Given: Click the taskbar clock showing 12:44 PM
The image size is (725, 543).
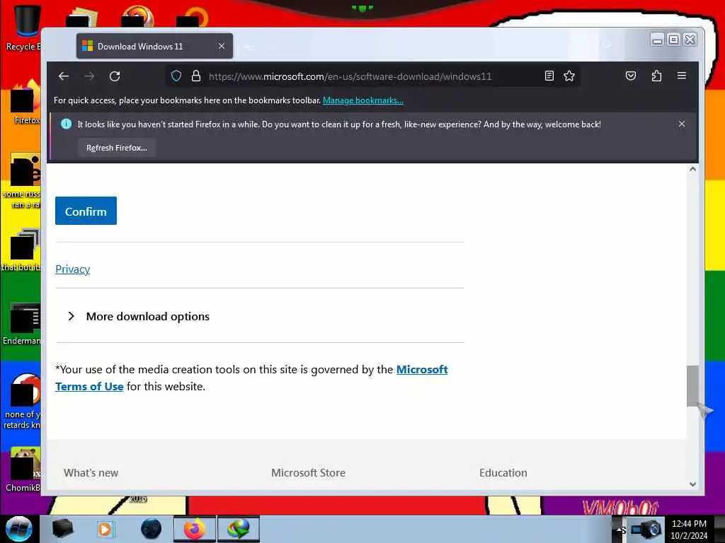Looking at the screenshot, I should point(688,529).
